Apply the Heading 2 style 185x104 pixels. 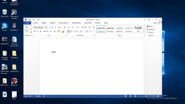(x=129, y=29)
